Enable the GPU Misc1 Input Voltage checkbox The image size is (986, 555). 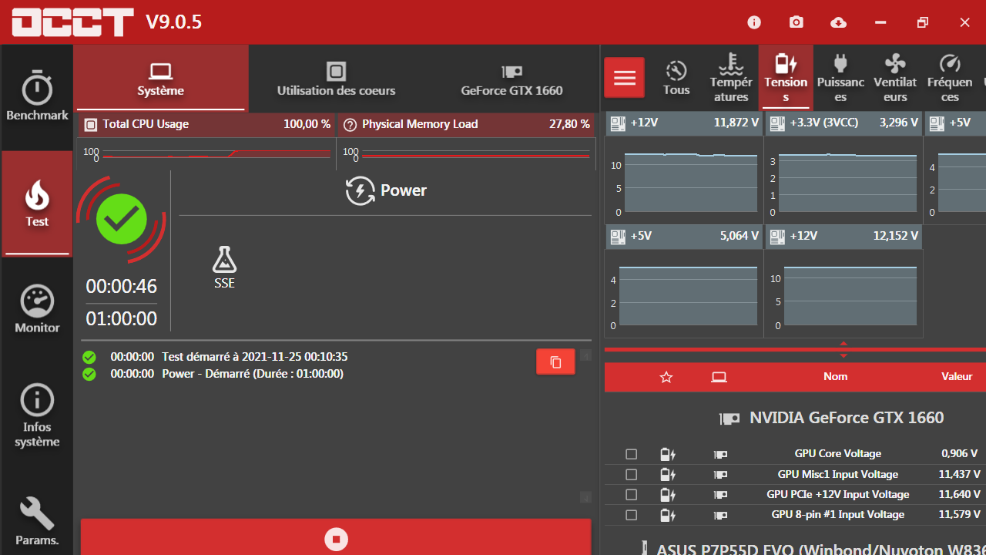click(x=632, y=474)
